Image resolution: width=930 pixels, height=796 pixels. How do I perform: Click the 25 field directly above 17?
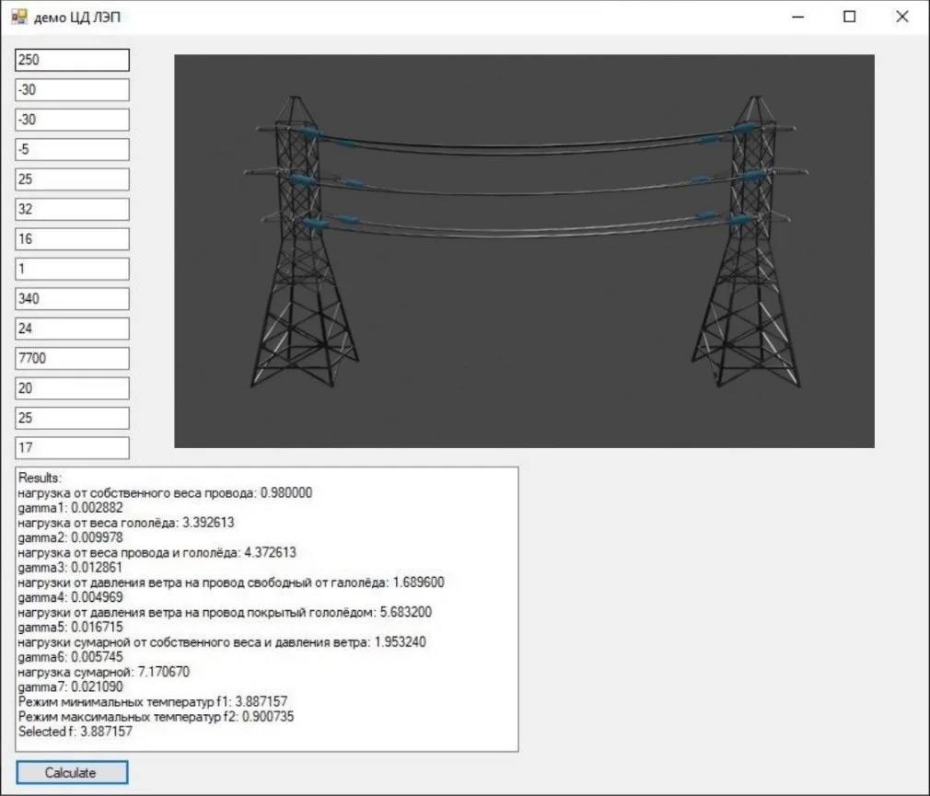coord(72,418)
